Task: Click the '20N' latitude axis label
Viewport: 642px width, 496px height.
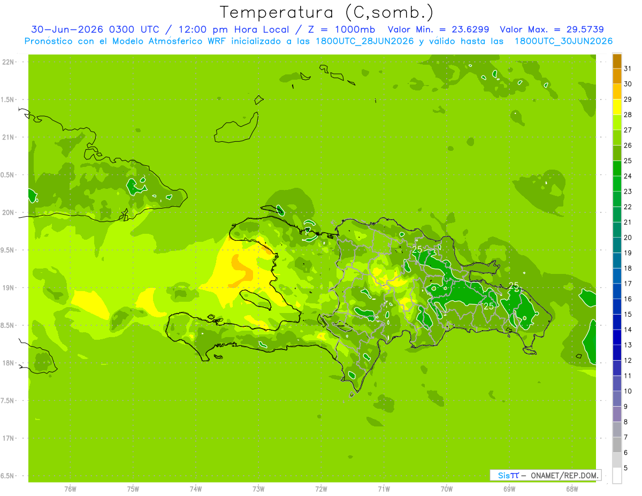Action: pos(8,212)
